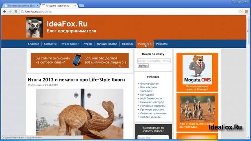Image resolution: width=251 pixels, height=141 pixels.
Task: Open a new browser tab
Action: [82, 6]
